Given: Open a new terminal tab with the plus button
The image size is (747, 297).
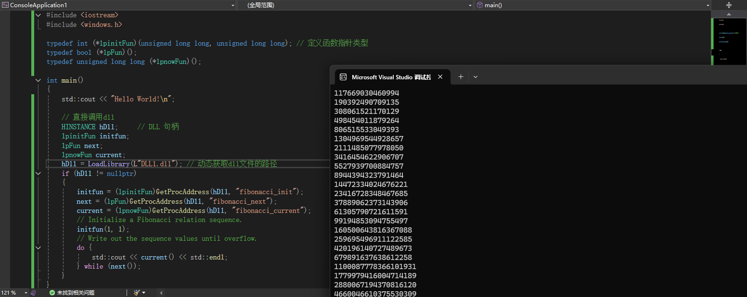Looking at the screenshot, I should (x=461, y=77).
